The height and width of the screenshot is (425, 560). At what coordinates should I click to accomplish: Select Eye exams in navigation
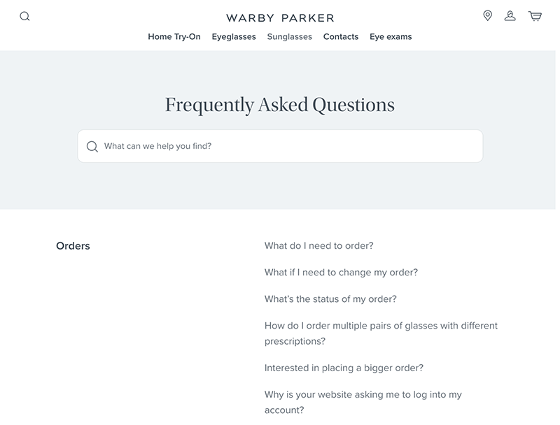coord(391,37)
